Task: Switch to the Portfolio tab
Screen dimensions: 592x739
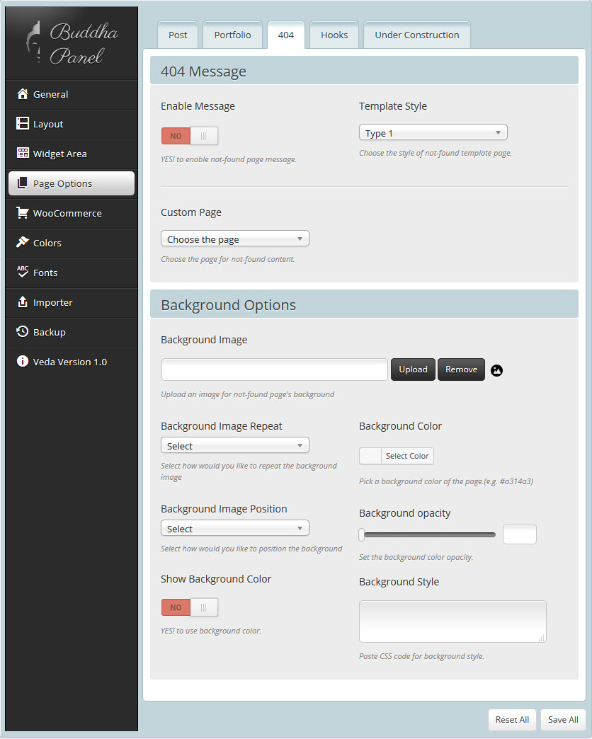Action: 232,35
